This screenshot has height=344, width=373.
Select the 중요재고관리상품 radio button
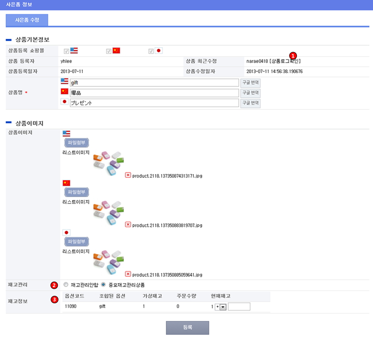point(104,285)
